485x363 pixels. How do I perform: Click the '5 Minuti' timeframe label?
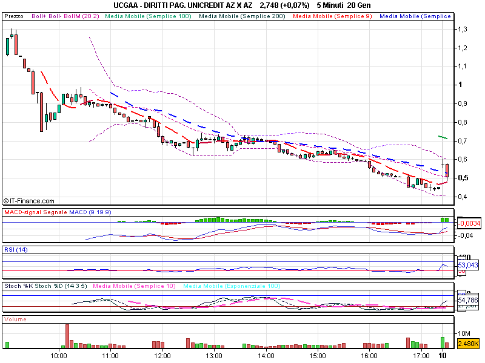(330, 5)
